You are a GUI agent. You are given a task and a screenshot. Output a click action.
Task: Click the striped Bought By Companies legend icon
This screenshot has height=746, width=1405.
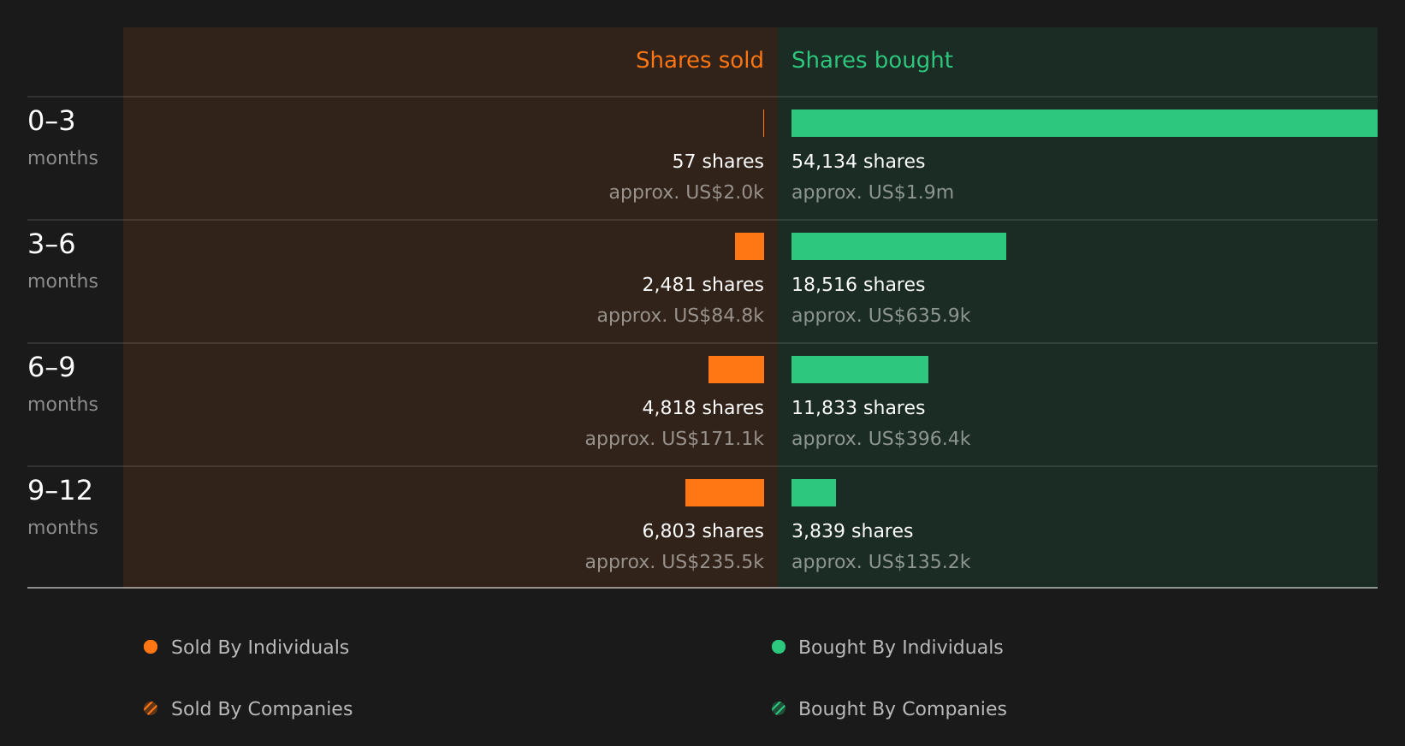[x=779, y=708]
